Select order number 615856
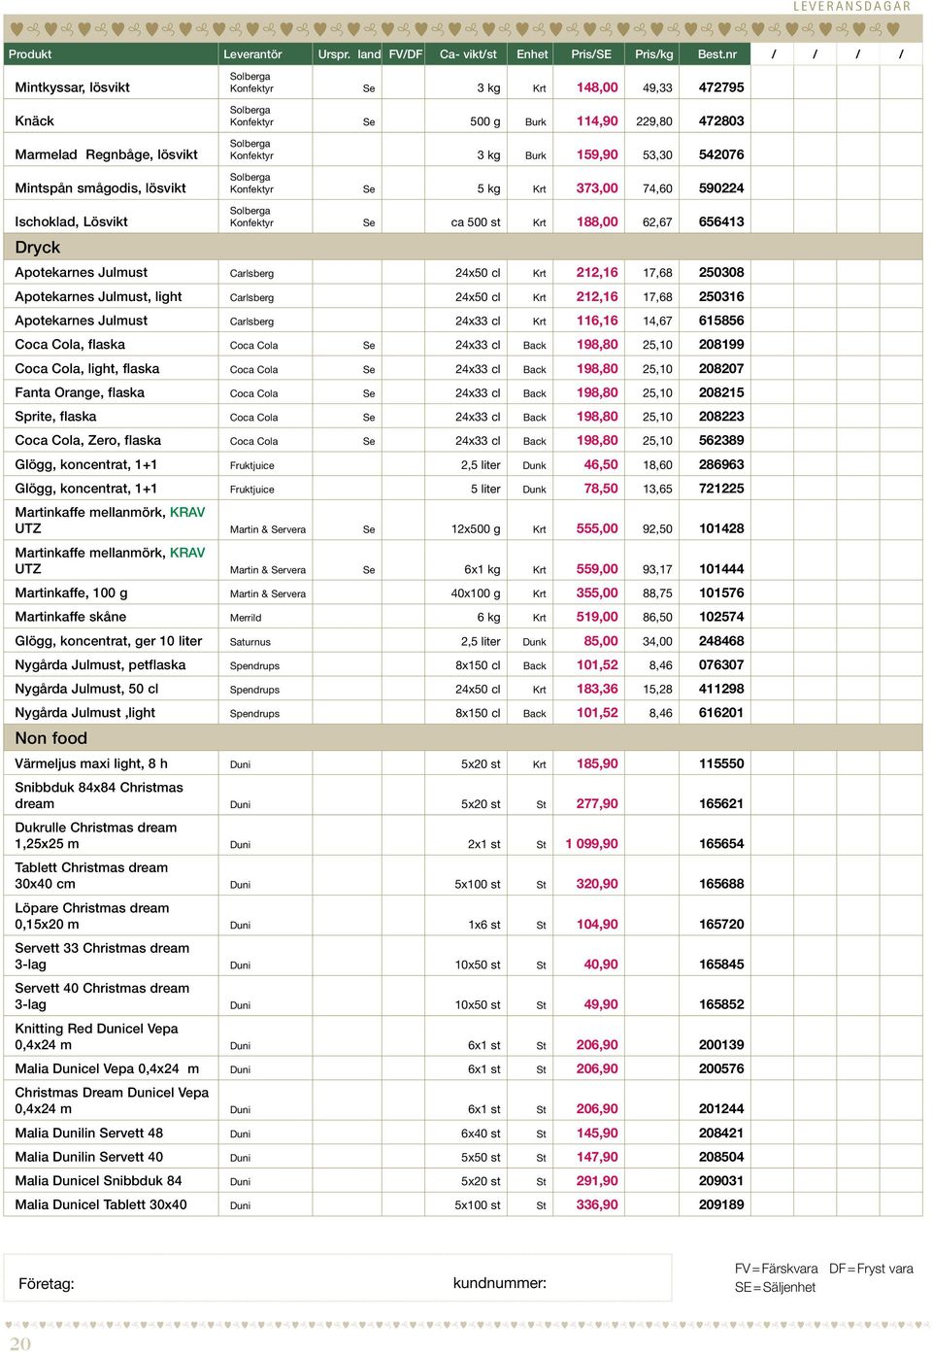 point(721,321)
